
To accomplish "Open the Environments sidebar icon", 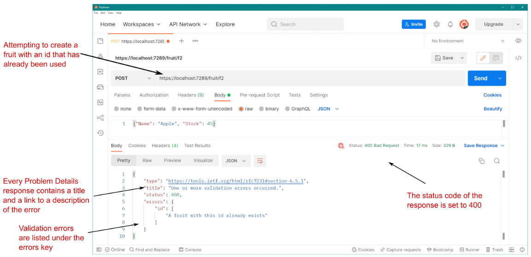I will click(x=100, y=72).
